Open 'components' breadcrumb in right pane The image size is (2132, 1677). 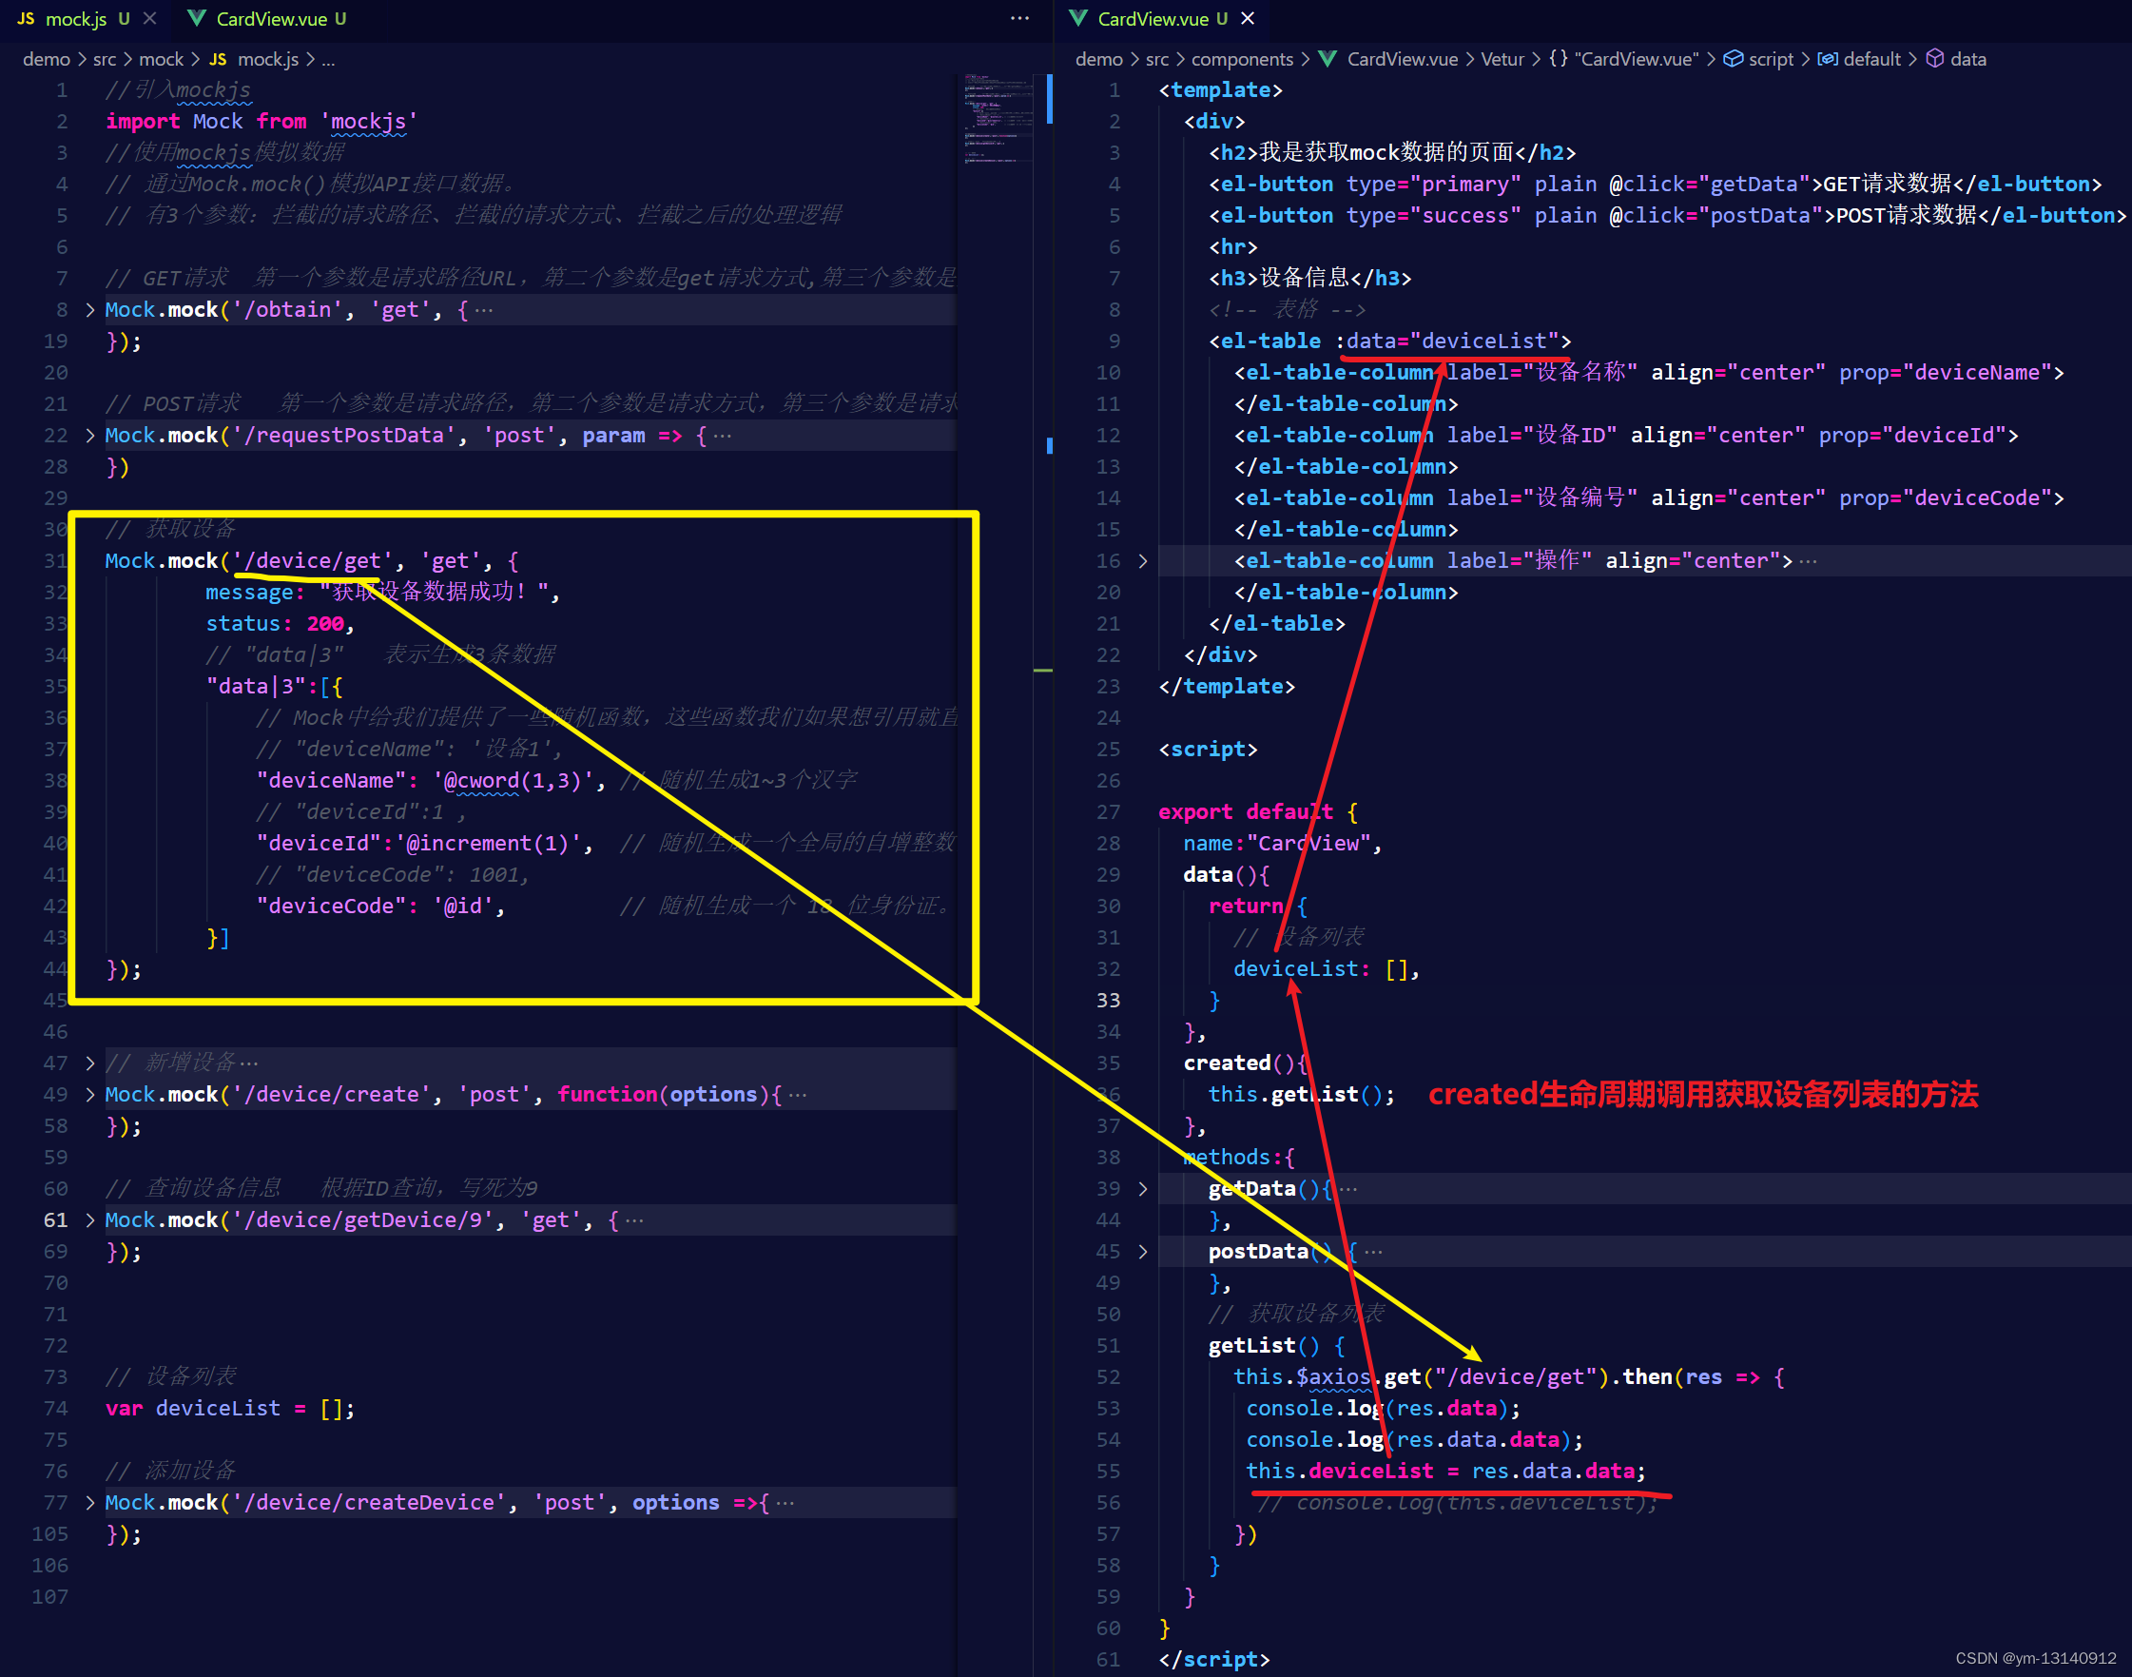point(1242,60)
